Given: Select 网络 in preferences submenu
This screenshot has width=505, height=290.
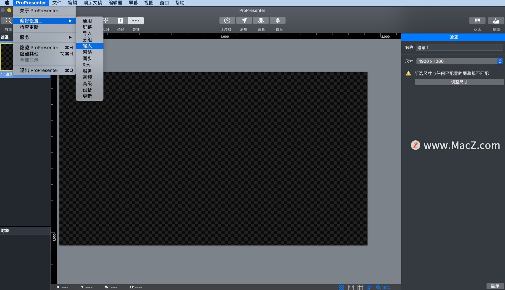Looking at the screenshot, I should point(89,52).
